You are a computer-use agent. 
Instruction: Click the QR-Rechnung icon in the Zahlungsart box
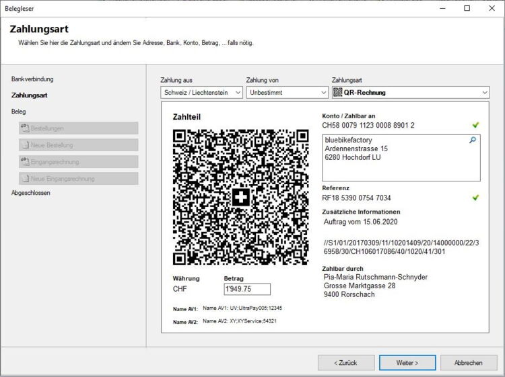(x=338, y=93)
